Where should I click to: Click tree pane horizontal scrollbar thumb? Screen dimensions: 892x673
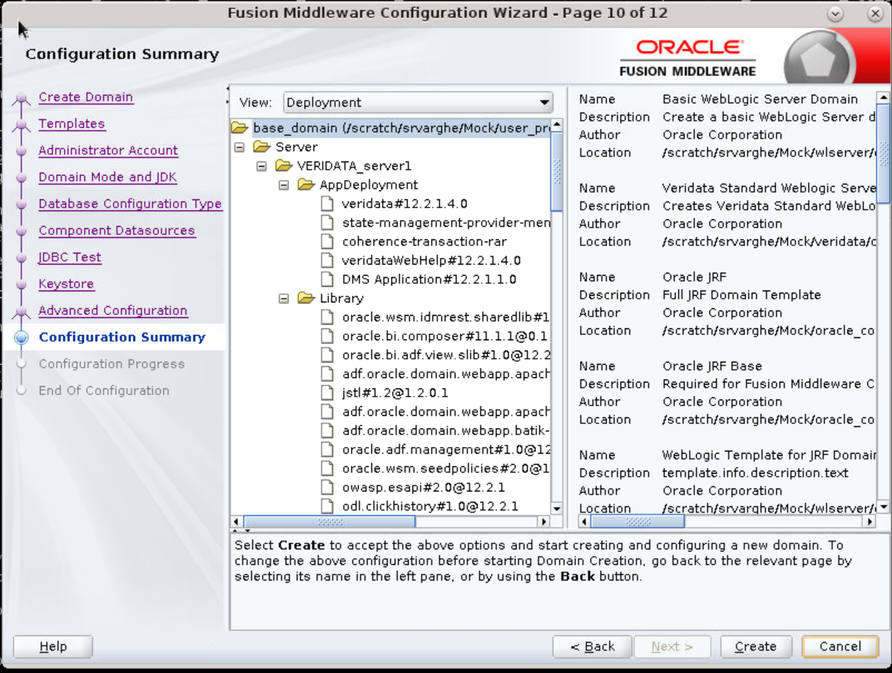coord(330,522)
